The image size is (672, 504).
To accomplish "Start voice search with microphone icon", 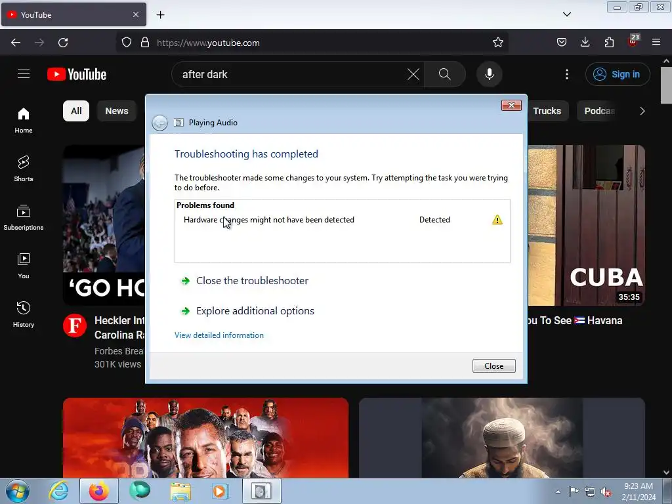I will point(489,74).
